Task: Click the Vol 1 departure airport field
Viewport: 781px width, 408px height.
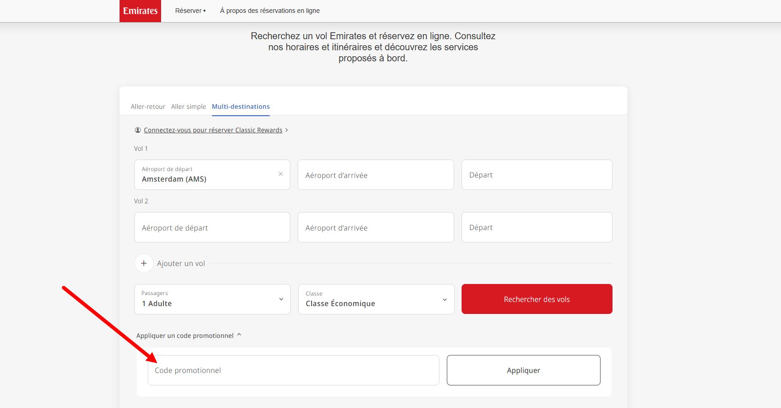Action: [x=212, y=175]
